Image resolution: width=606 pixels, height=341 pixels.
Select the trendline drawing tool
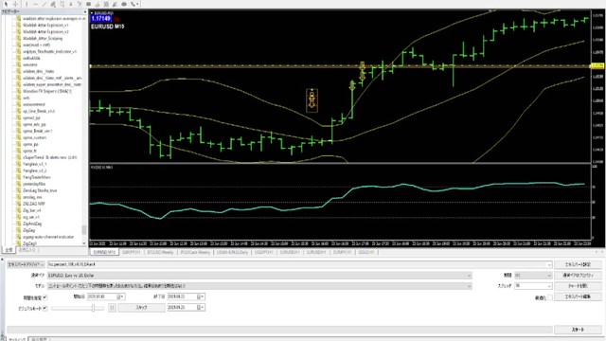click(x=45, y=4)
